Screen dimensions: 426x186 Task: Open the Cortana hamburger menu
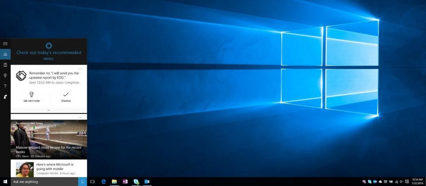point(5,43)
